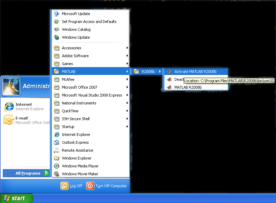Screen dimensions: 276x203
Task: Click the Visual Studio 2008 Express folder icon
Action: pos(57,95)
